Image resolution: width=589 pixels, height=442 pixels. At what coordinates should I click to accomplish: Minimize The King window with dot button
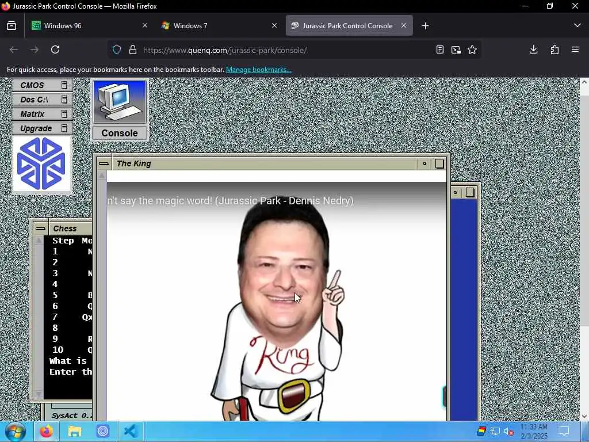pyautogui.click(x=424, y=164)
